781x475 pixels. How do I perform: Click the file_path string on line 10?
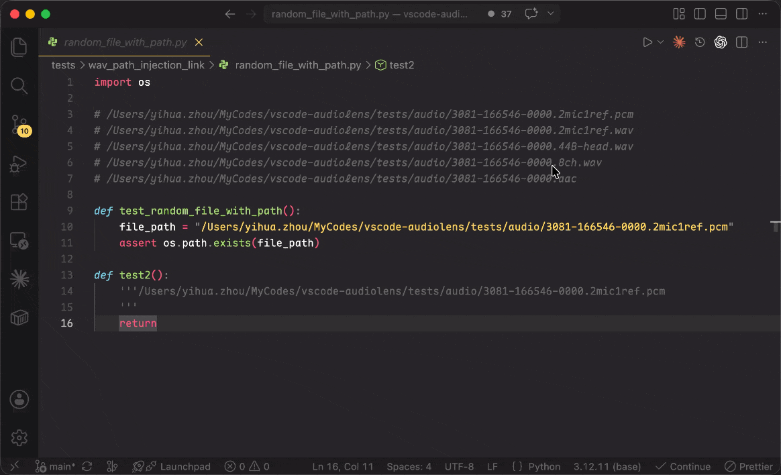[x=464, y=227]
